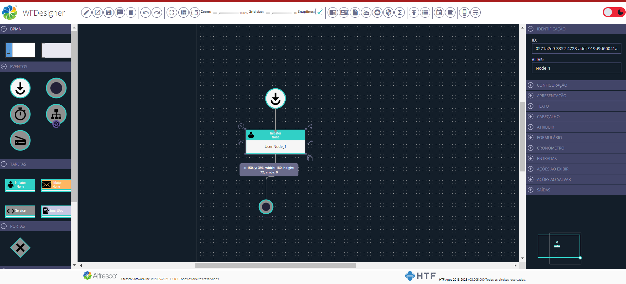The image size is (626, 284).
Task: Toggle the Snaplines checkbox
Action: (x=319, y=12)
